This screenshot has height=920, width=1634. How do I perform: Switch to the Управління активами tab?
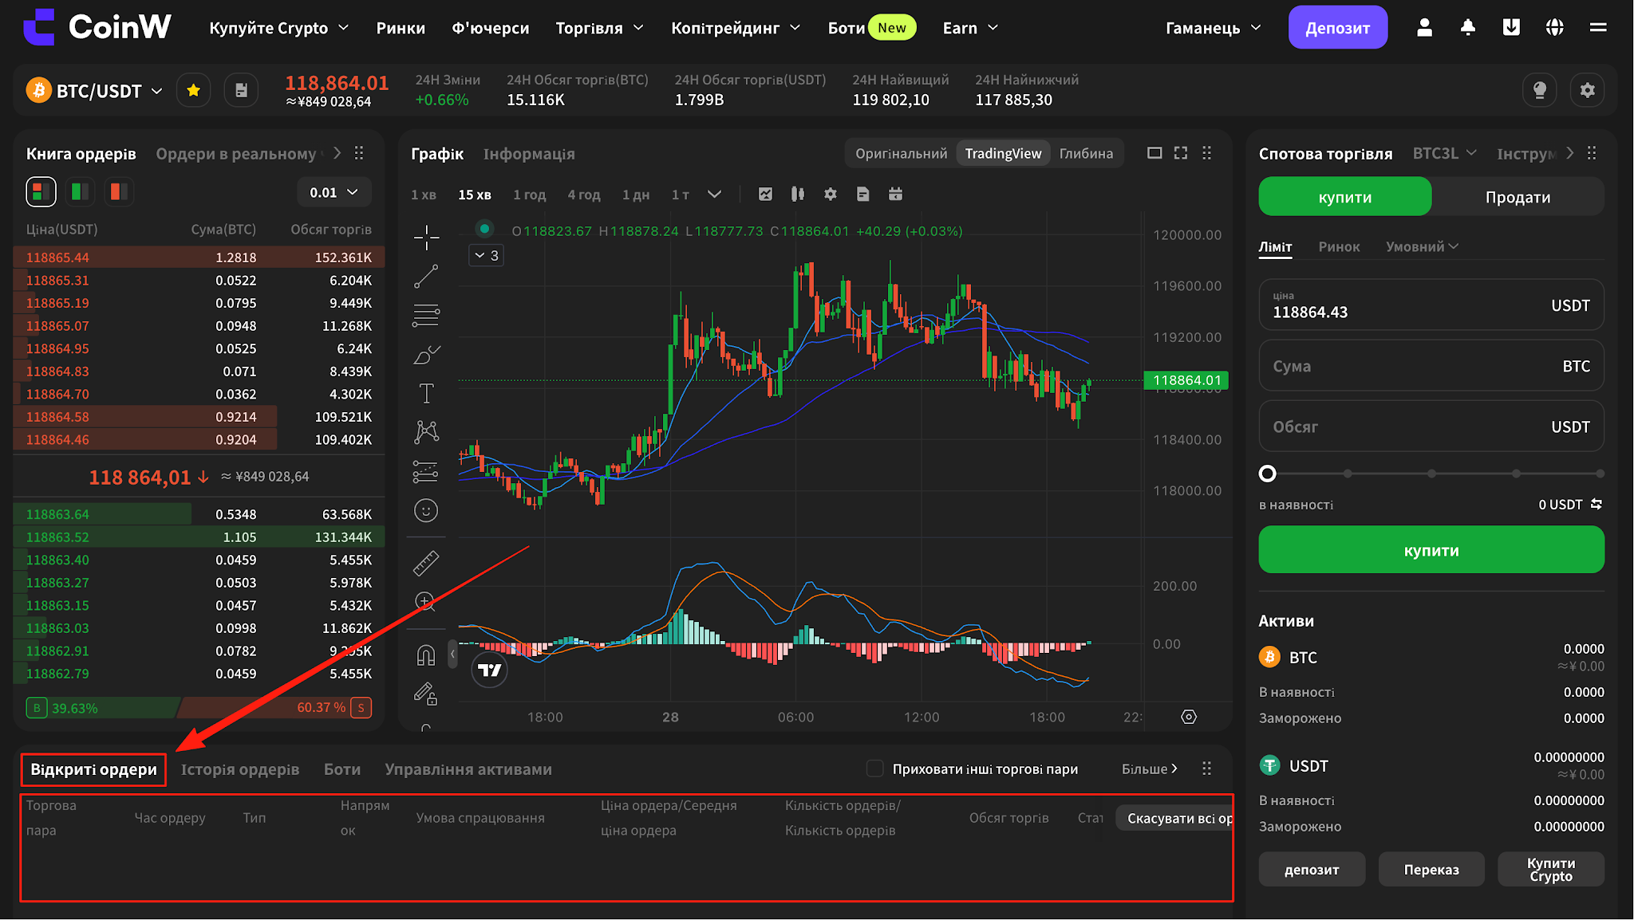coord(468,769)
